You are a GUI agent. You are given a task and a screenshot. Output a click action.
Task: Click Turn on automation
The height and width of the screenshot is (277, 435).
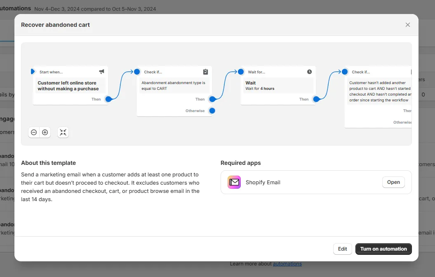pos(383,249)
